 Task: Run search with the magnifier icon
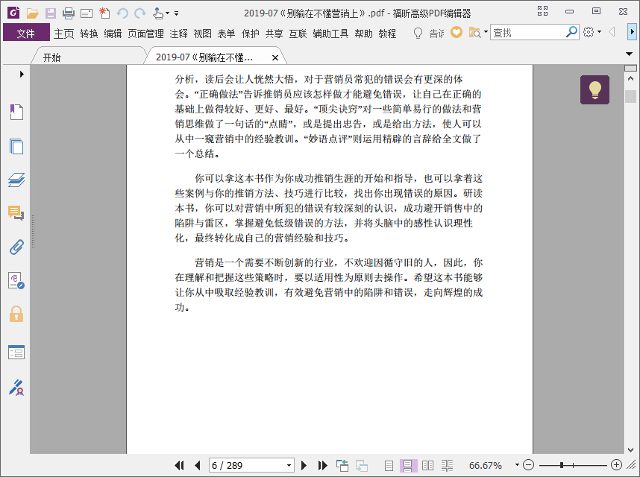pyautogui.click(x=571, y=31)
